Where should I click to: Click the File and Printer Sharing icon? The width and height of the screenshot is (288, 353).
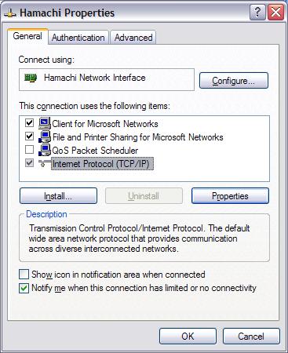point(45,136)
